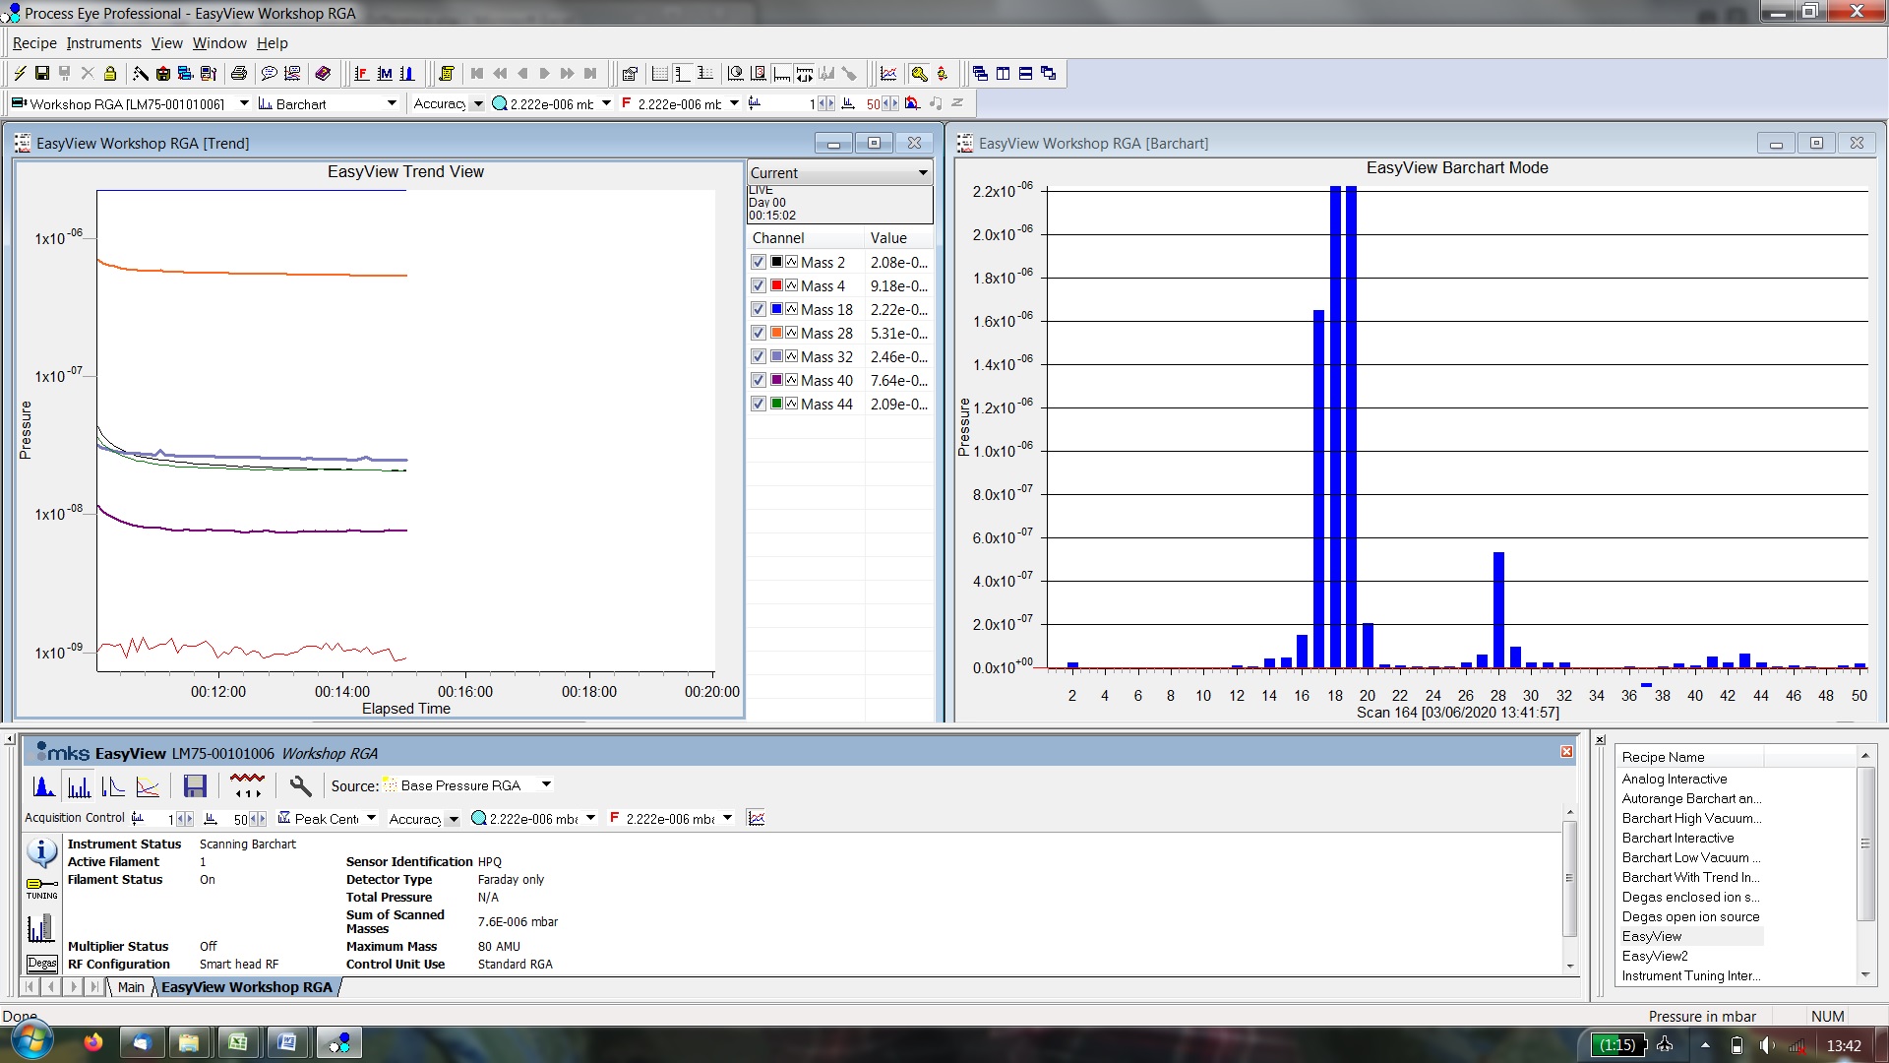
Task: Click the blue floppy disk save icon
Action: point(195,785)
